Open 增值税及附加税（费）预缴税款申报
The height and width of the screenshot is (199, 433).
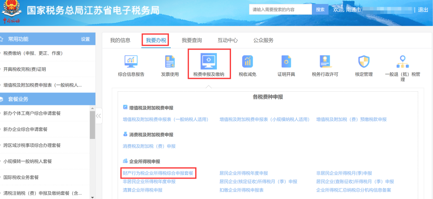pyautogui.click(x=351, y=119)
